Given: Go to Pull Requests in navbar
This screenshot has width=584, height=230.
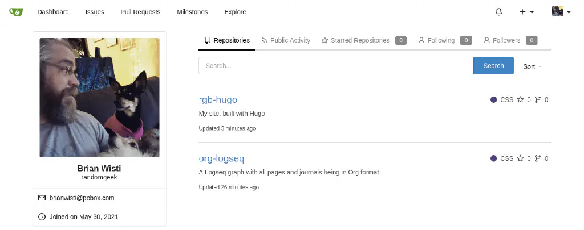Looking at the screenshot, I should 140,12.
